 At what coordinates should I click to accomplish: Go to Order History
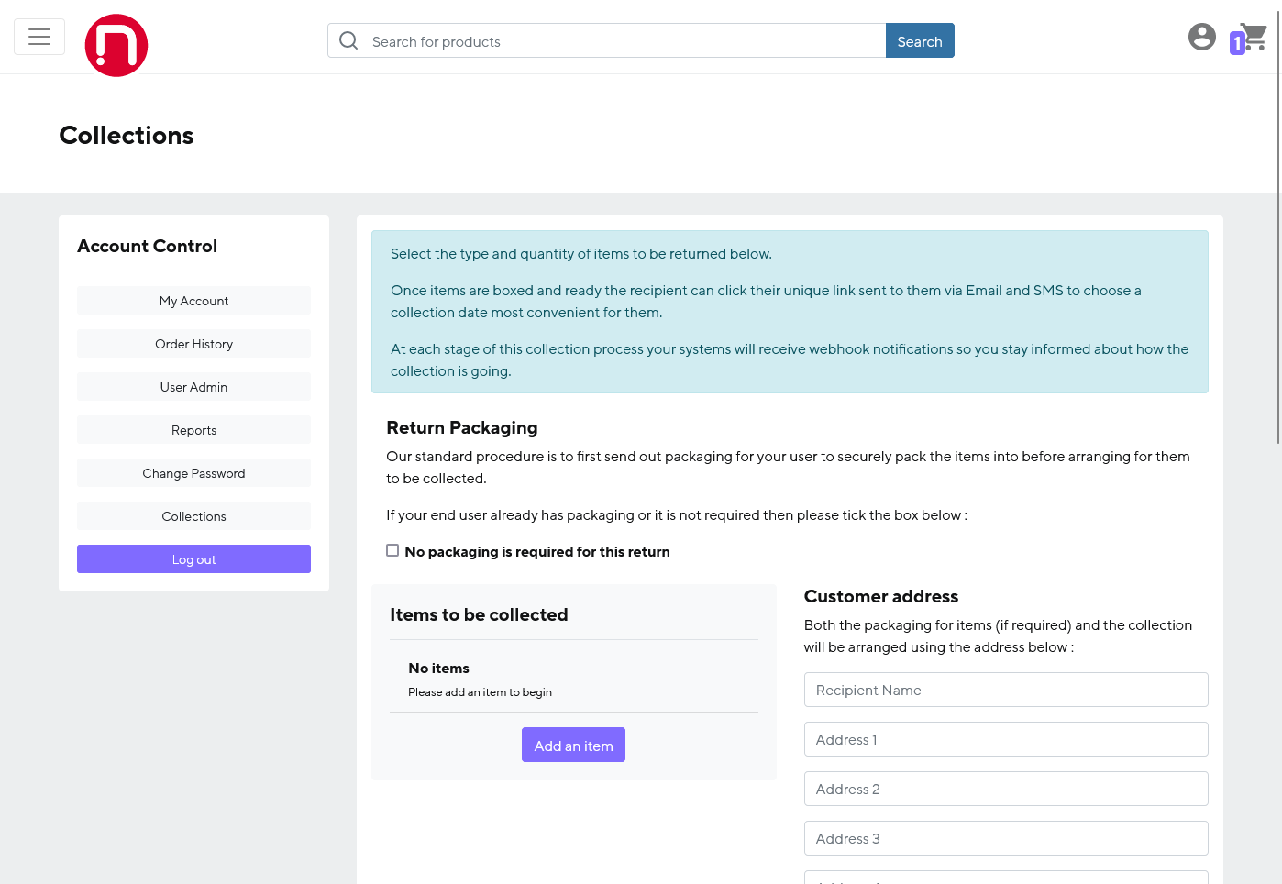pyautogui.click(x=193, y=344)
